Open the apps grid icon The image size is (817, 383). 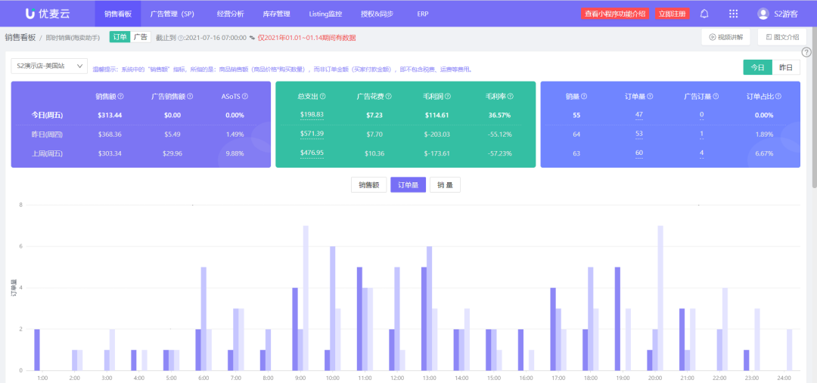pyautogui.click(x=733, y=14)
